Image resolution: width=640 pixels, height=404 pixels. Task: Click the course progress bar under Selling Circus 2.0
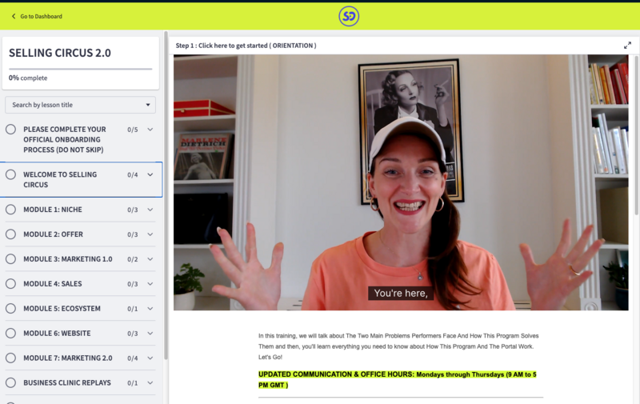pos(81,69)
